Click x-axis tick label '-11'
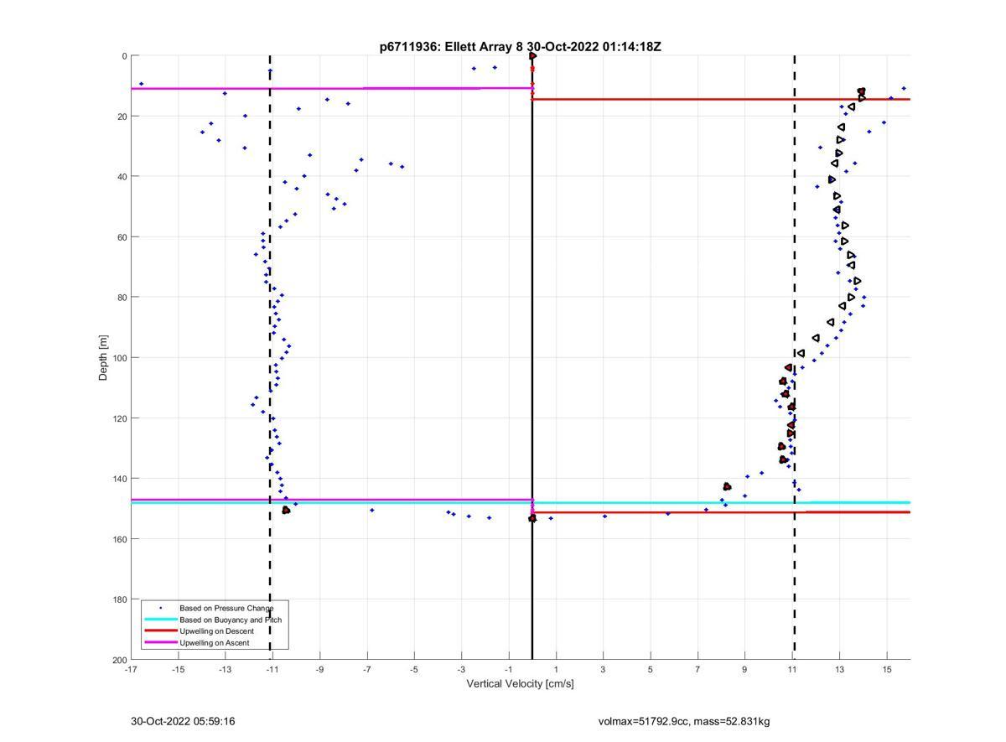This screenshot has height=742, width=1006. pyautogui.click(x=272, y=669)
